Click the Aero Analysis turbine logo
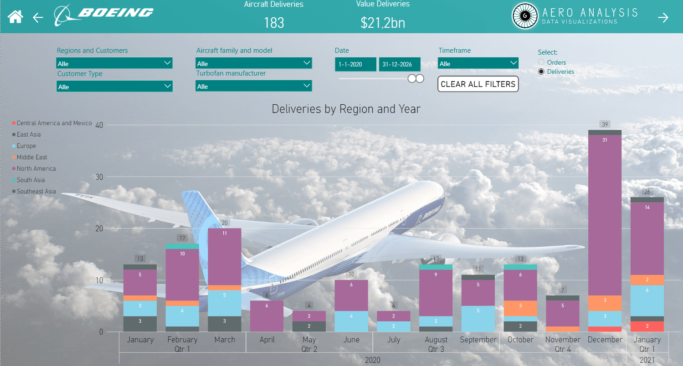 524,15
